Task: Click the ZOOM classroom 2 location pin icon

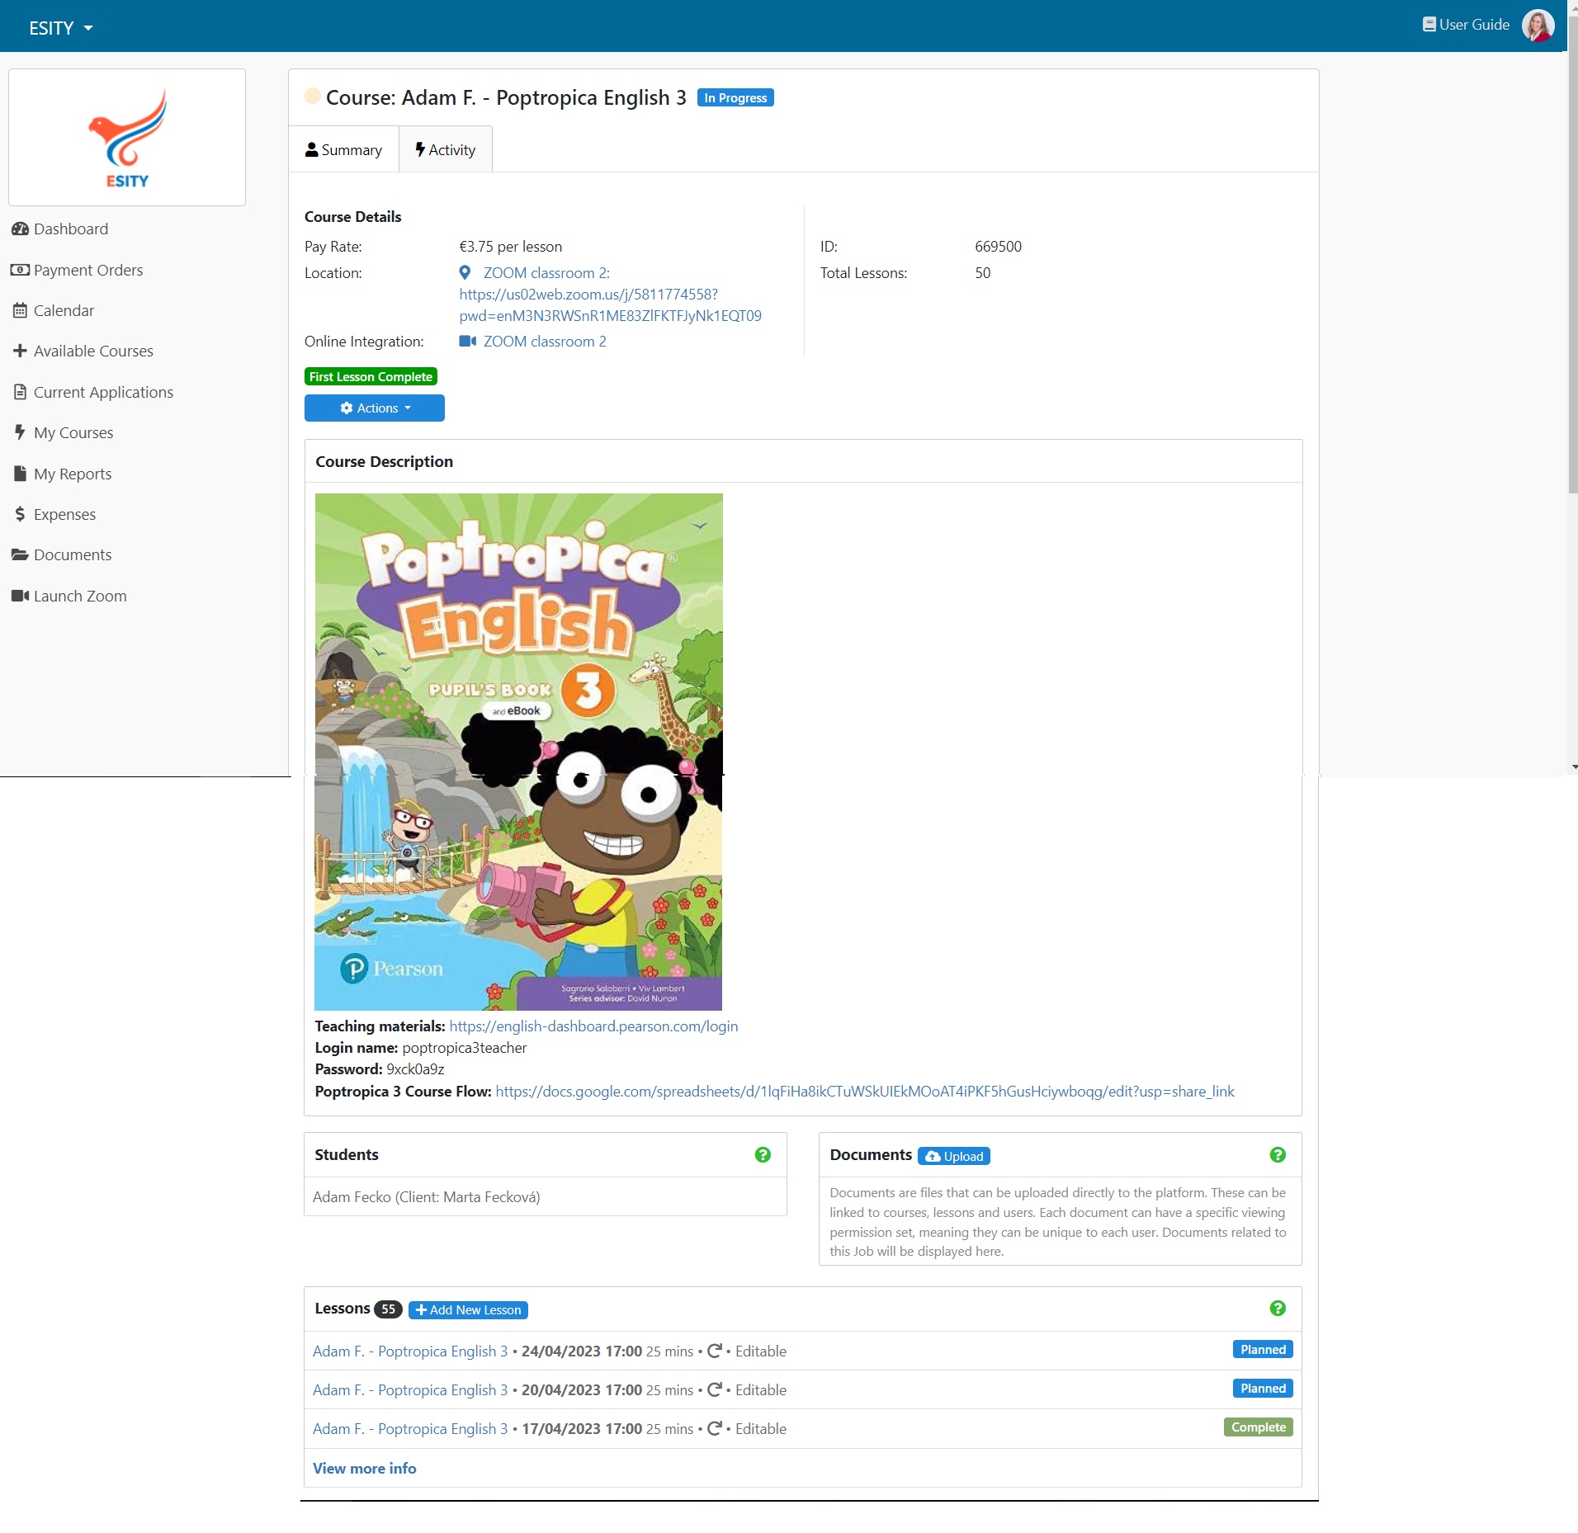Action: pyautogui.click(x=465, y=273)
